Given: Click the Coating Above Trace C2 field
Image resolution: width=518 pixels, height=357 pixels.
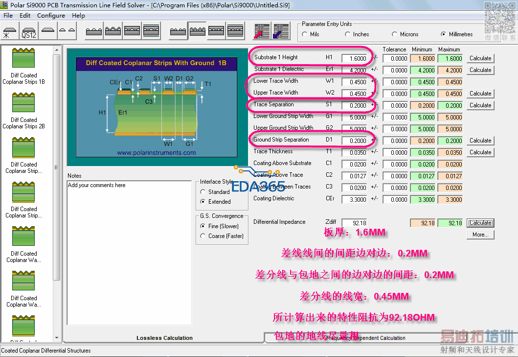Looking at the screenshot, I should click(x=354, y=176).
